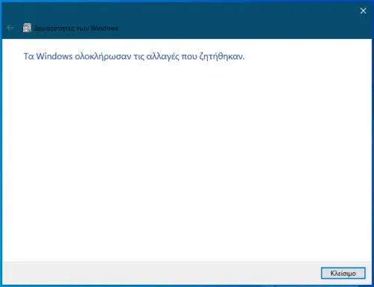
Task: Click the Windows Features icon in the title bar
Action: pyautogui.click(x=27, y=28)
